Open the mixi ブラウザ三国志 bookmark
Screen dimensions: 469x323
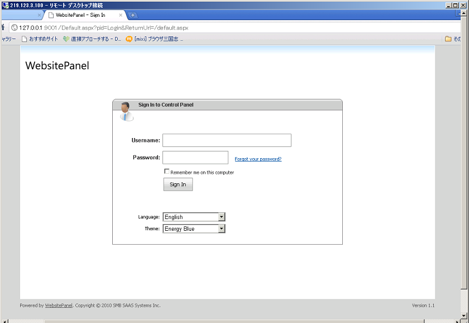pyautogui.click(x=154, y=39)
